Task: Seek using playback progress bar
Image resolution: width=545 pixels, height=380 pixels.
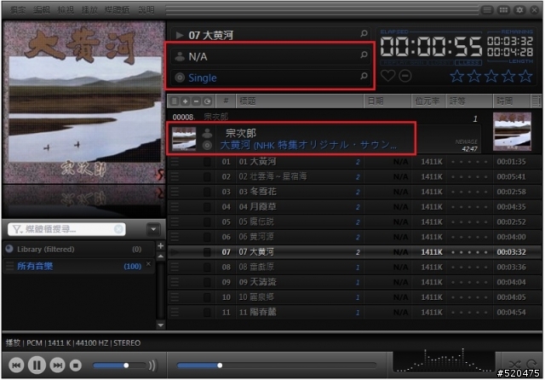Action: [x=277, y=365]
